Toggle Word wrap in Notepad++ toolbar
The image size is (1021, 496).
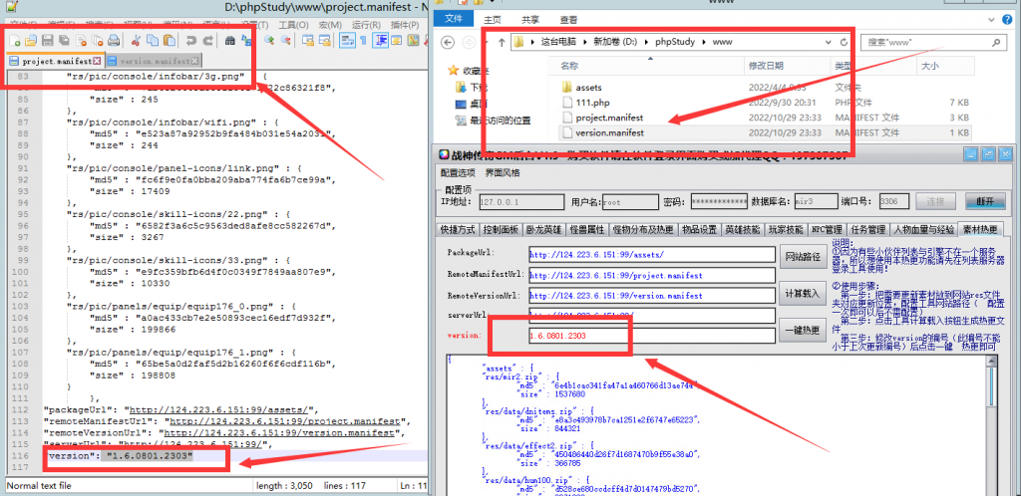347,40
